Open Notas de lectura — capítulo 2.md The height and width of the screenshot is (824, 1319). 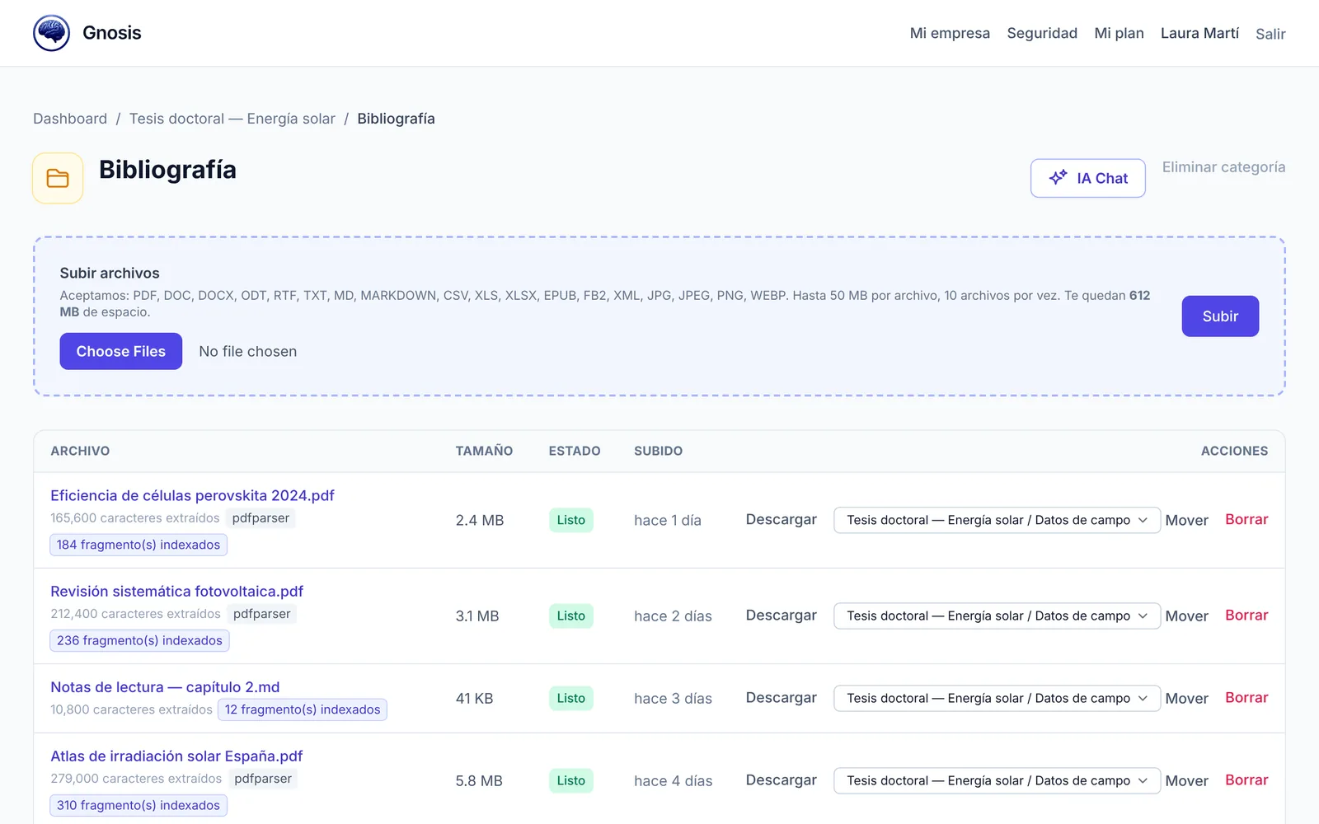pos(165,687)
